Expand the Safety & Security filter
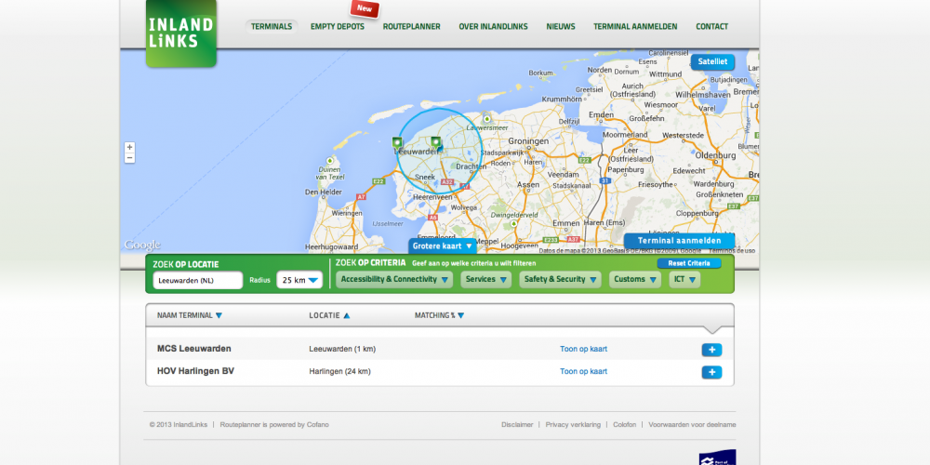The image size is (930, 465). coord(561,279)
